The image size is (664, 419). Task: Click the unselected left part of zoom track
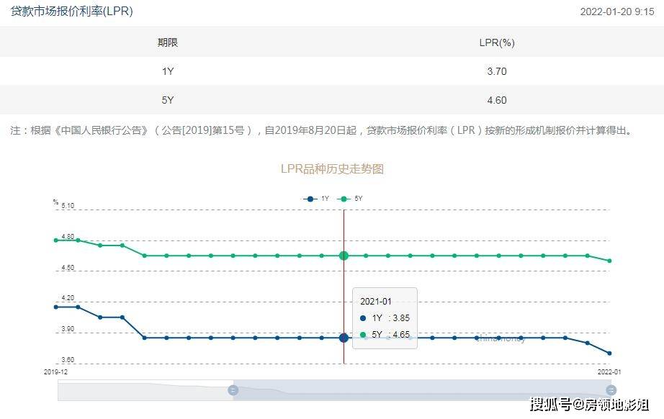click(x=144, y=390)
